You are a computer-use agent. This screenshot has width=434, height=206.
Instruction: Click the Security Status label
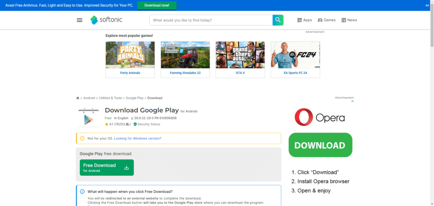(149, 124)
